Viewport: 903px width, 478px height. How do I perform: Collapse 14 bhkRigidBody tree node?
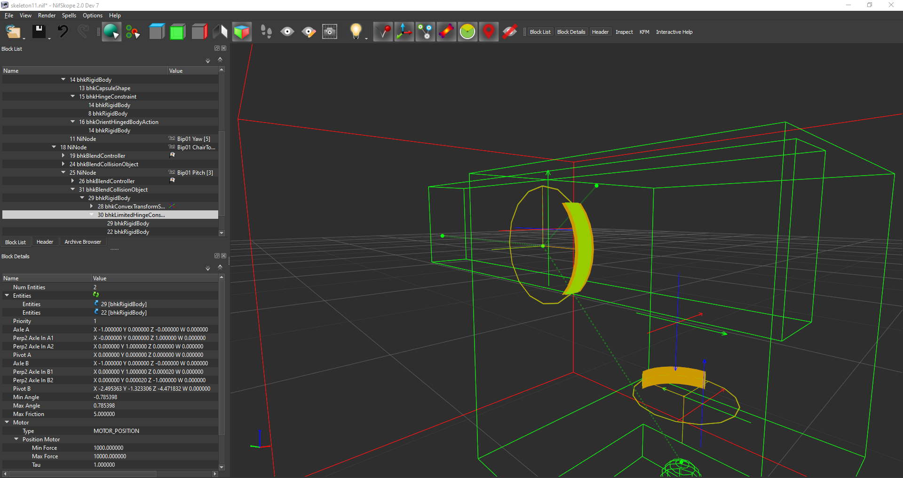pyautogui.click(x=63, y=79)
